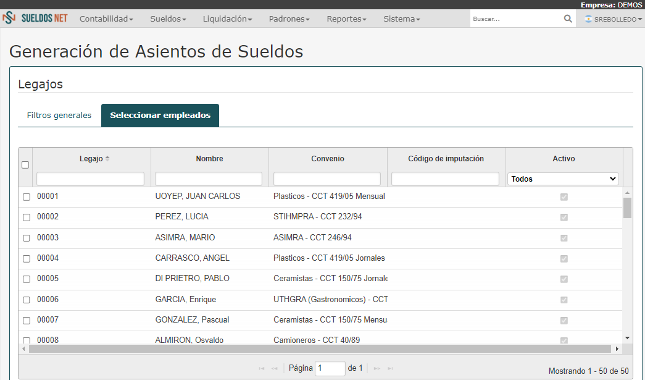Open the Contabilidad dropdown menu
Viewport: 645px width, 380px height.
tap(106, 19)
